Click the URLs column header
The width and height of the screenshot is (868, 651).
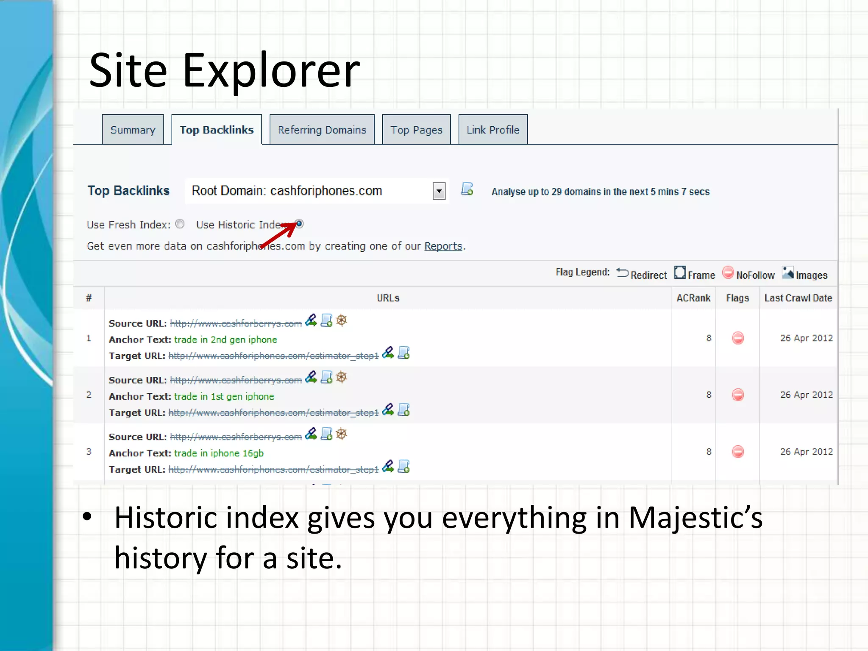click(x=388, y=298)
